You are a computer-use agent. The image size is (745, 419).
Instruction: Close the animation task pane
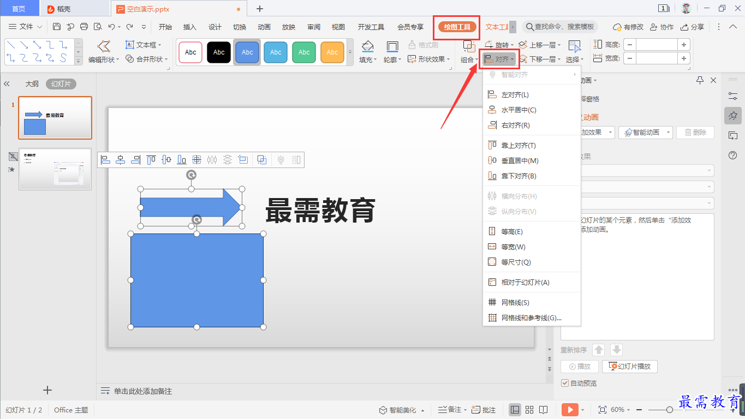click(713, 80)
